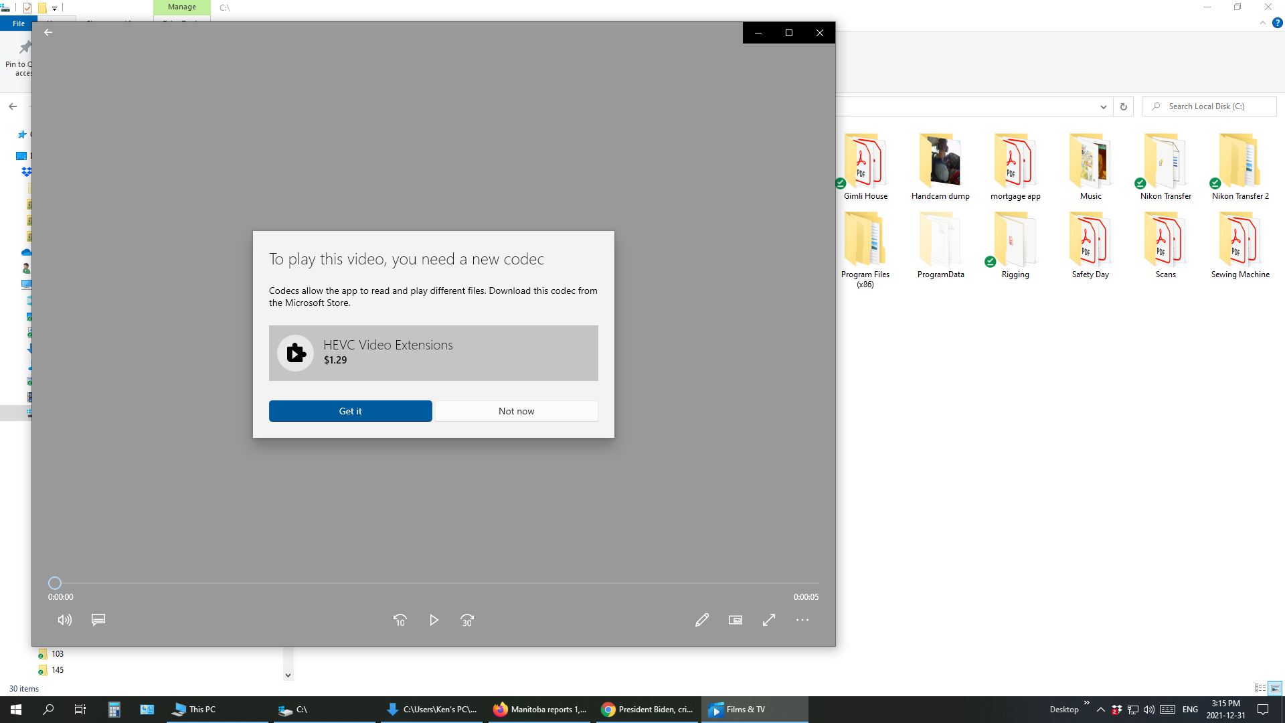The width and height of the screenshot is (1285, 723).
Task: Collapse the Explorer ribbon chevron
Action: coord(1262,23)
